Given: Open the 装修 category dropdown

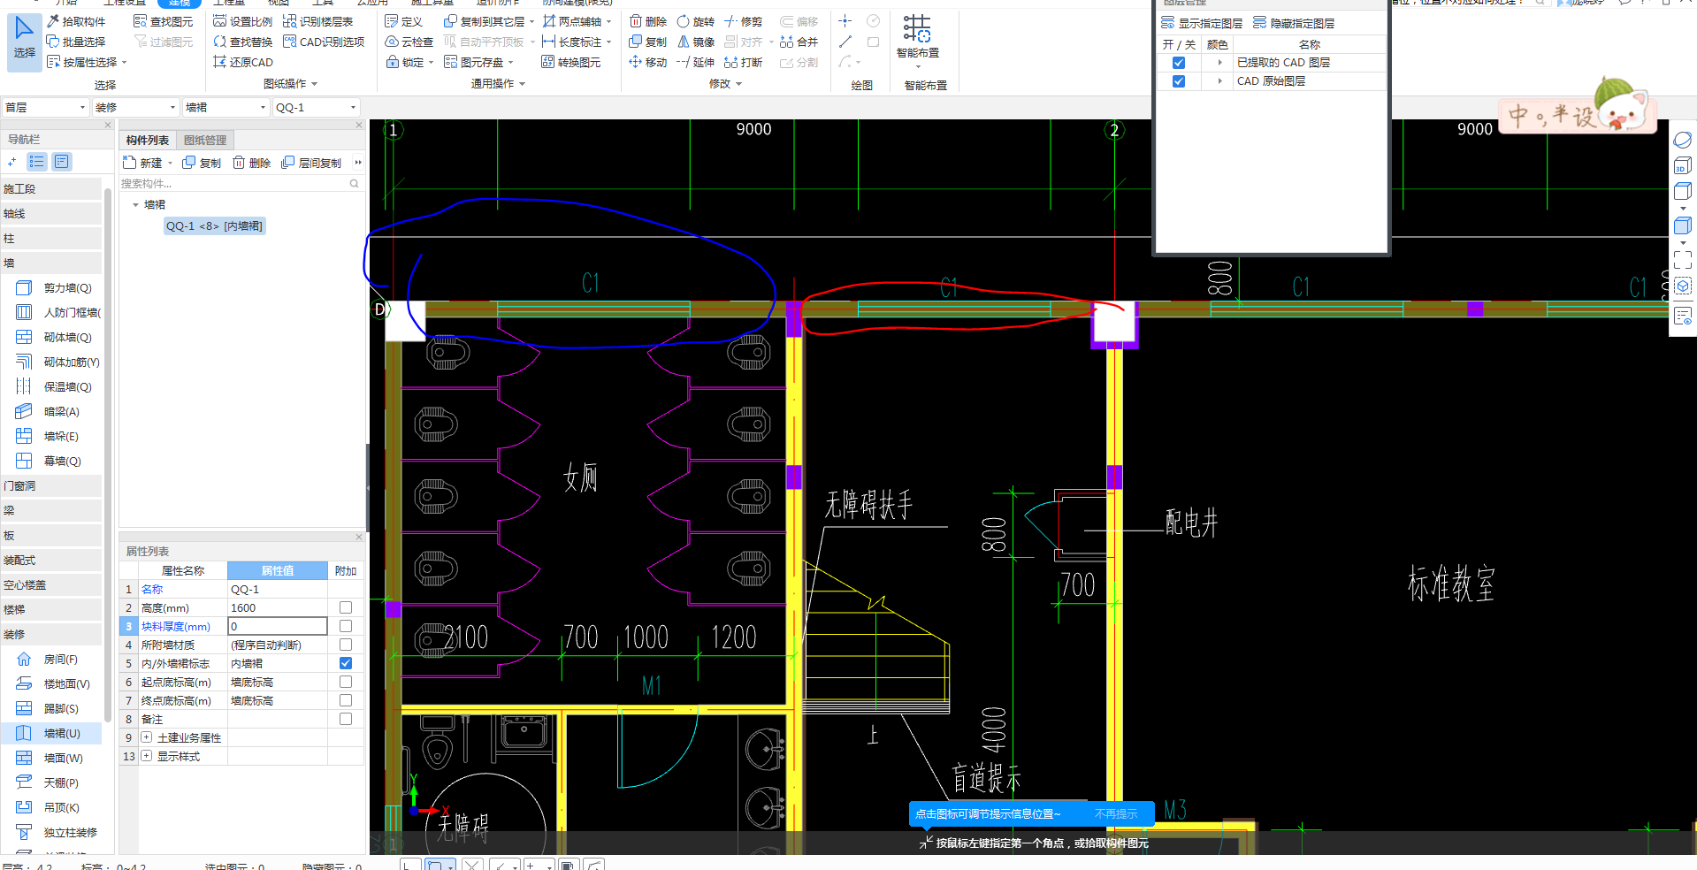Looking at the screenshot, I should pyautogui.click(x=135, y=107).
